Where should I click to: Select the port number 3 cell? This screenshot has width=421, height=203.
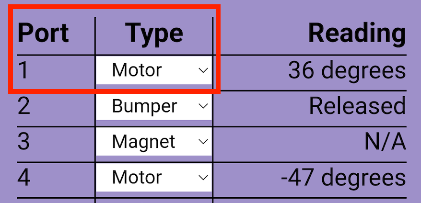pos(24,142)
